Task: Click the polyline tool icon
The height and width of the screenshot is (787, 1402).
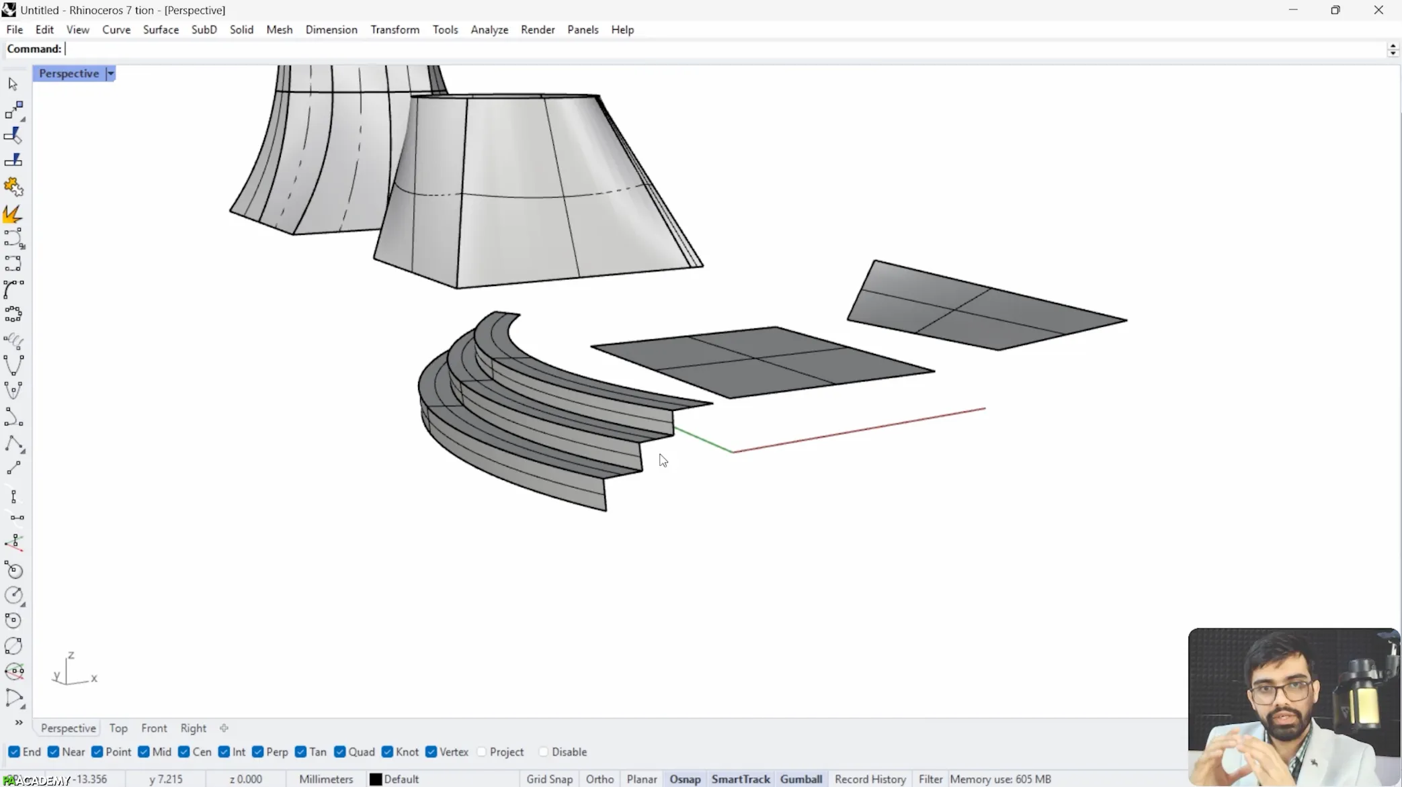Action: (13, 444)
